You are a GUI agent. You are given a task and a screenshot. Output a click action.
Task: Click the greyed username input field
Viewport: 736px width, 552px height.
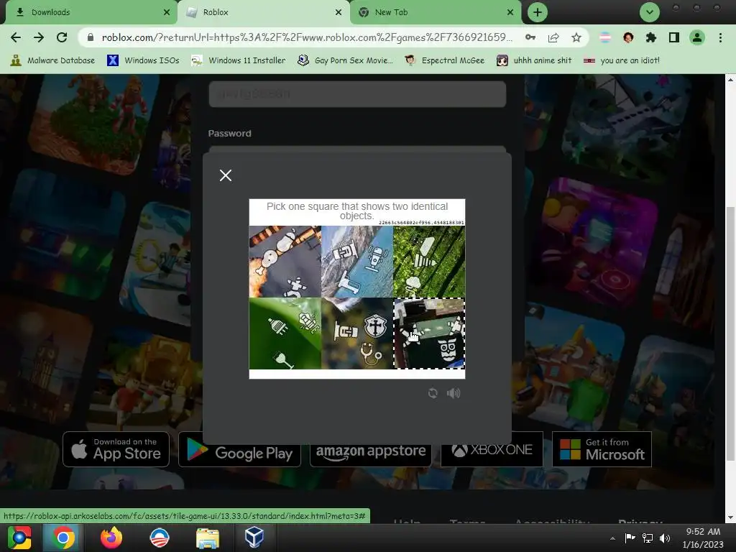coord(357,94)
